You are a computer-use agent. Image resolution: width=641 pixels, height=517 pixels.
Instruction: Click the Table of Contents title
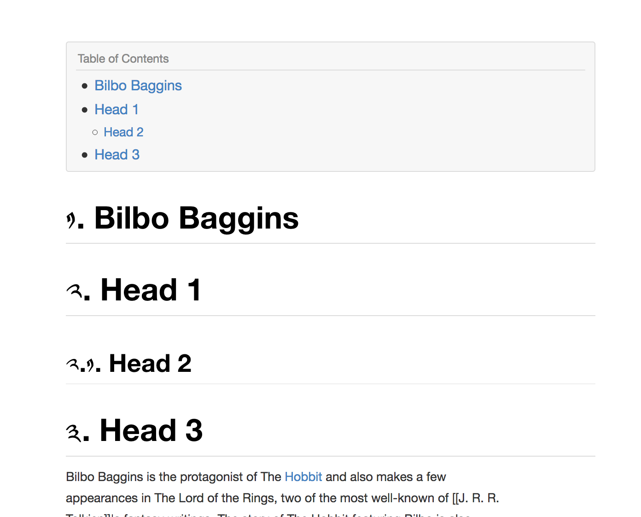123,59
